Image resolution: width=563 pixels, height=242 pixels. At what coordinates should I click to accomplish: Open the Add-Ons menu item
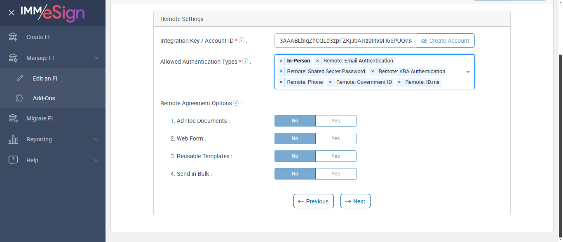pyautogui.click(x=44, y=98)
